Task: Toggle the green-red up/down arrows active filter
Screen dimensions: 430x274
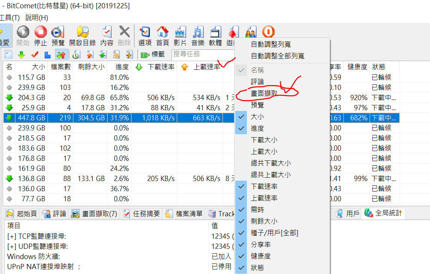Action: [61, 55]
